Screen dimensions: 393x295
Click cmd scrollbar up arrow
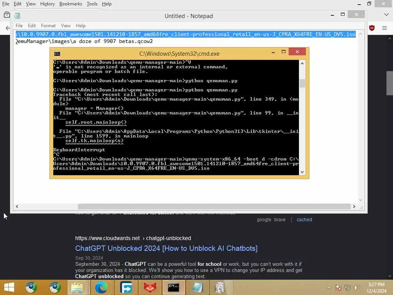click(x=302, y=63)
